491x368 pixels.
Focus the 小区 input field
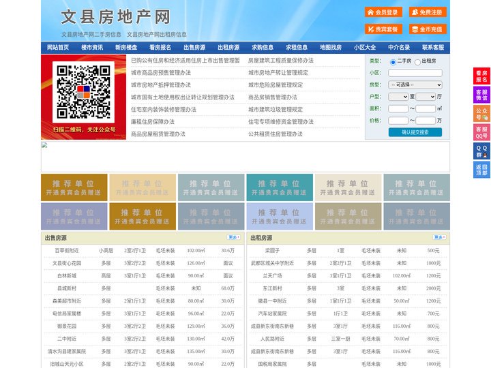point(415,73)
